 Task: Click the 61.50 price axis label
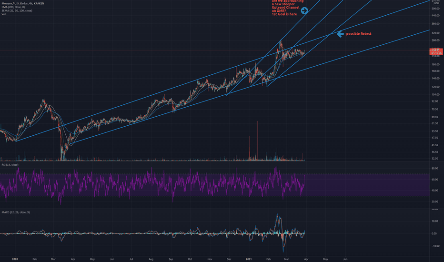(434, 123)
